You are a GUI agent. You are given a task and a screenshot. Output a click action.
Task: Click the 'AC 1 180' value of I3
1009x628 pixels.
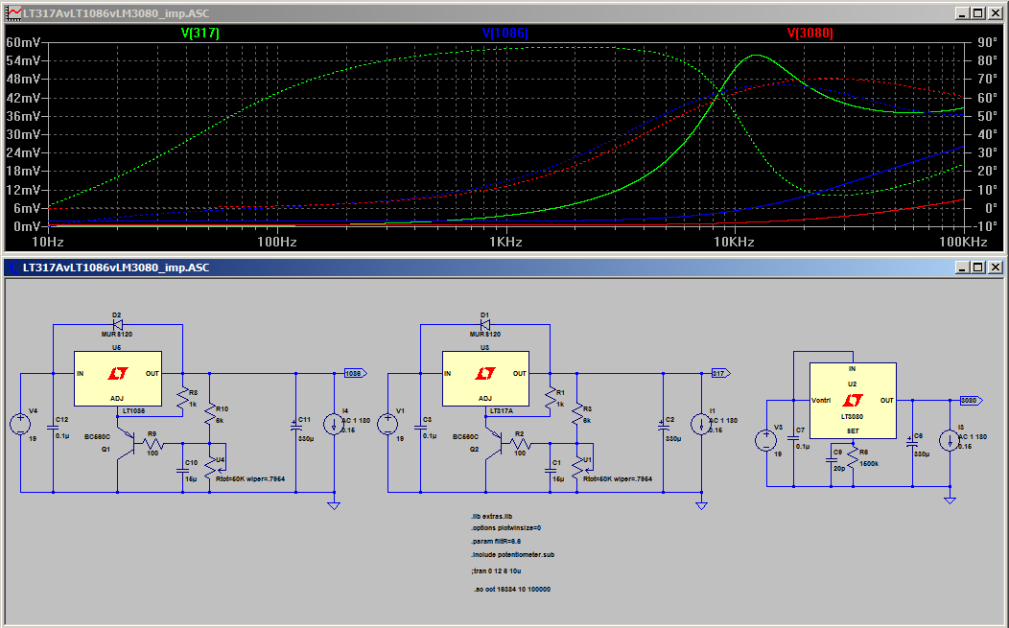click(974, 437)
